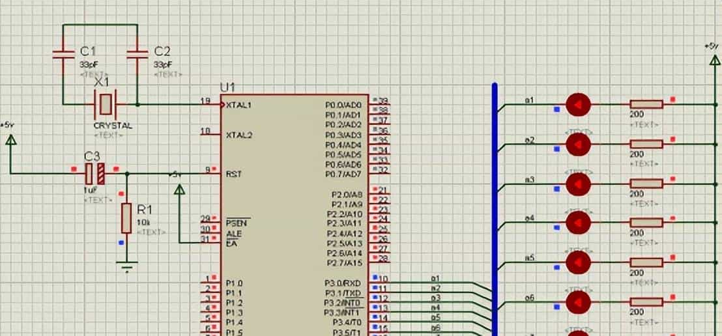Screen dimensions: 722x336
Task: Click the RST pin label
Action: tap(233, 175)
